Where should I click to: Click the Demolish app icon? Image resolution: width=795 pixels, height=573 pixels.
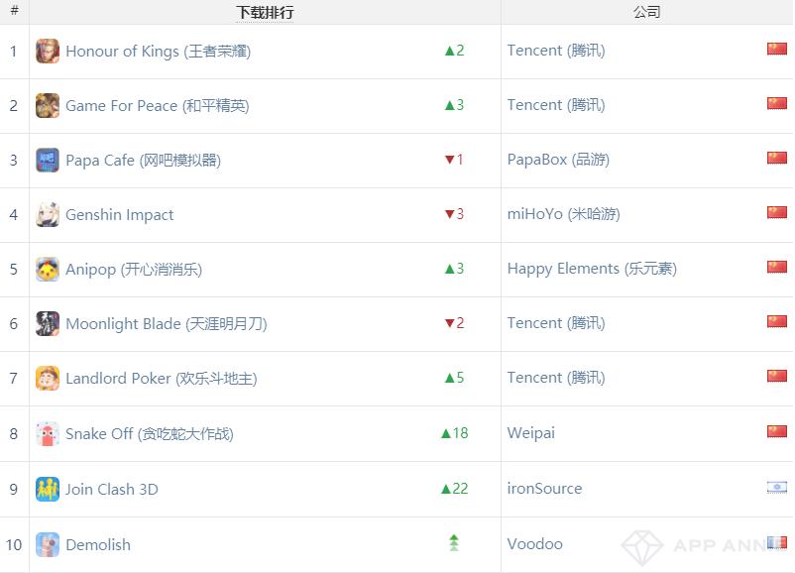[x=48, y=544]
